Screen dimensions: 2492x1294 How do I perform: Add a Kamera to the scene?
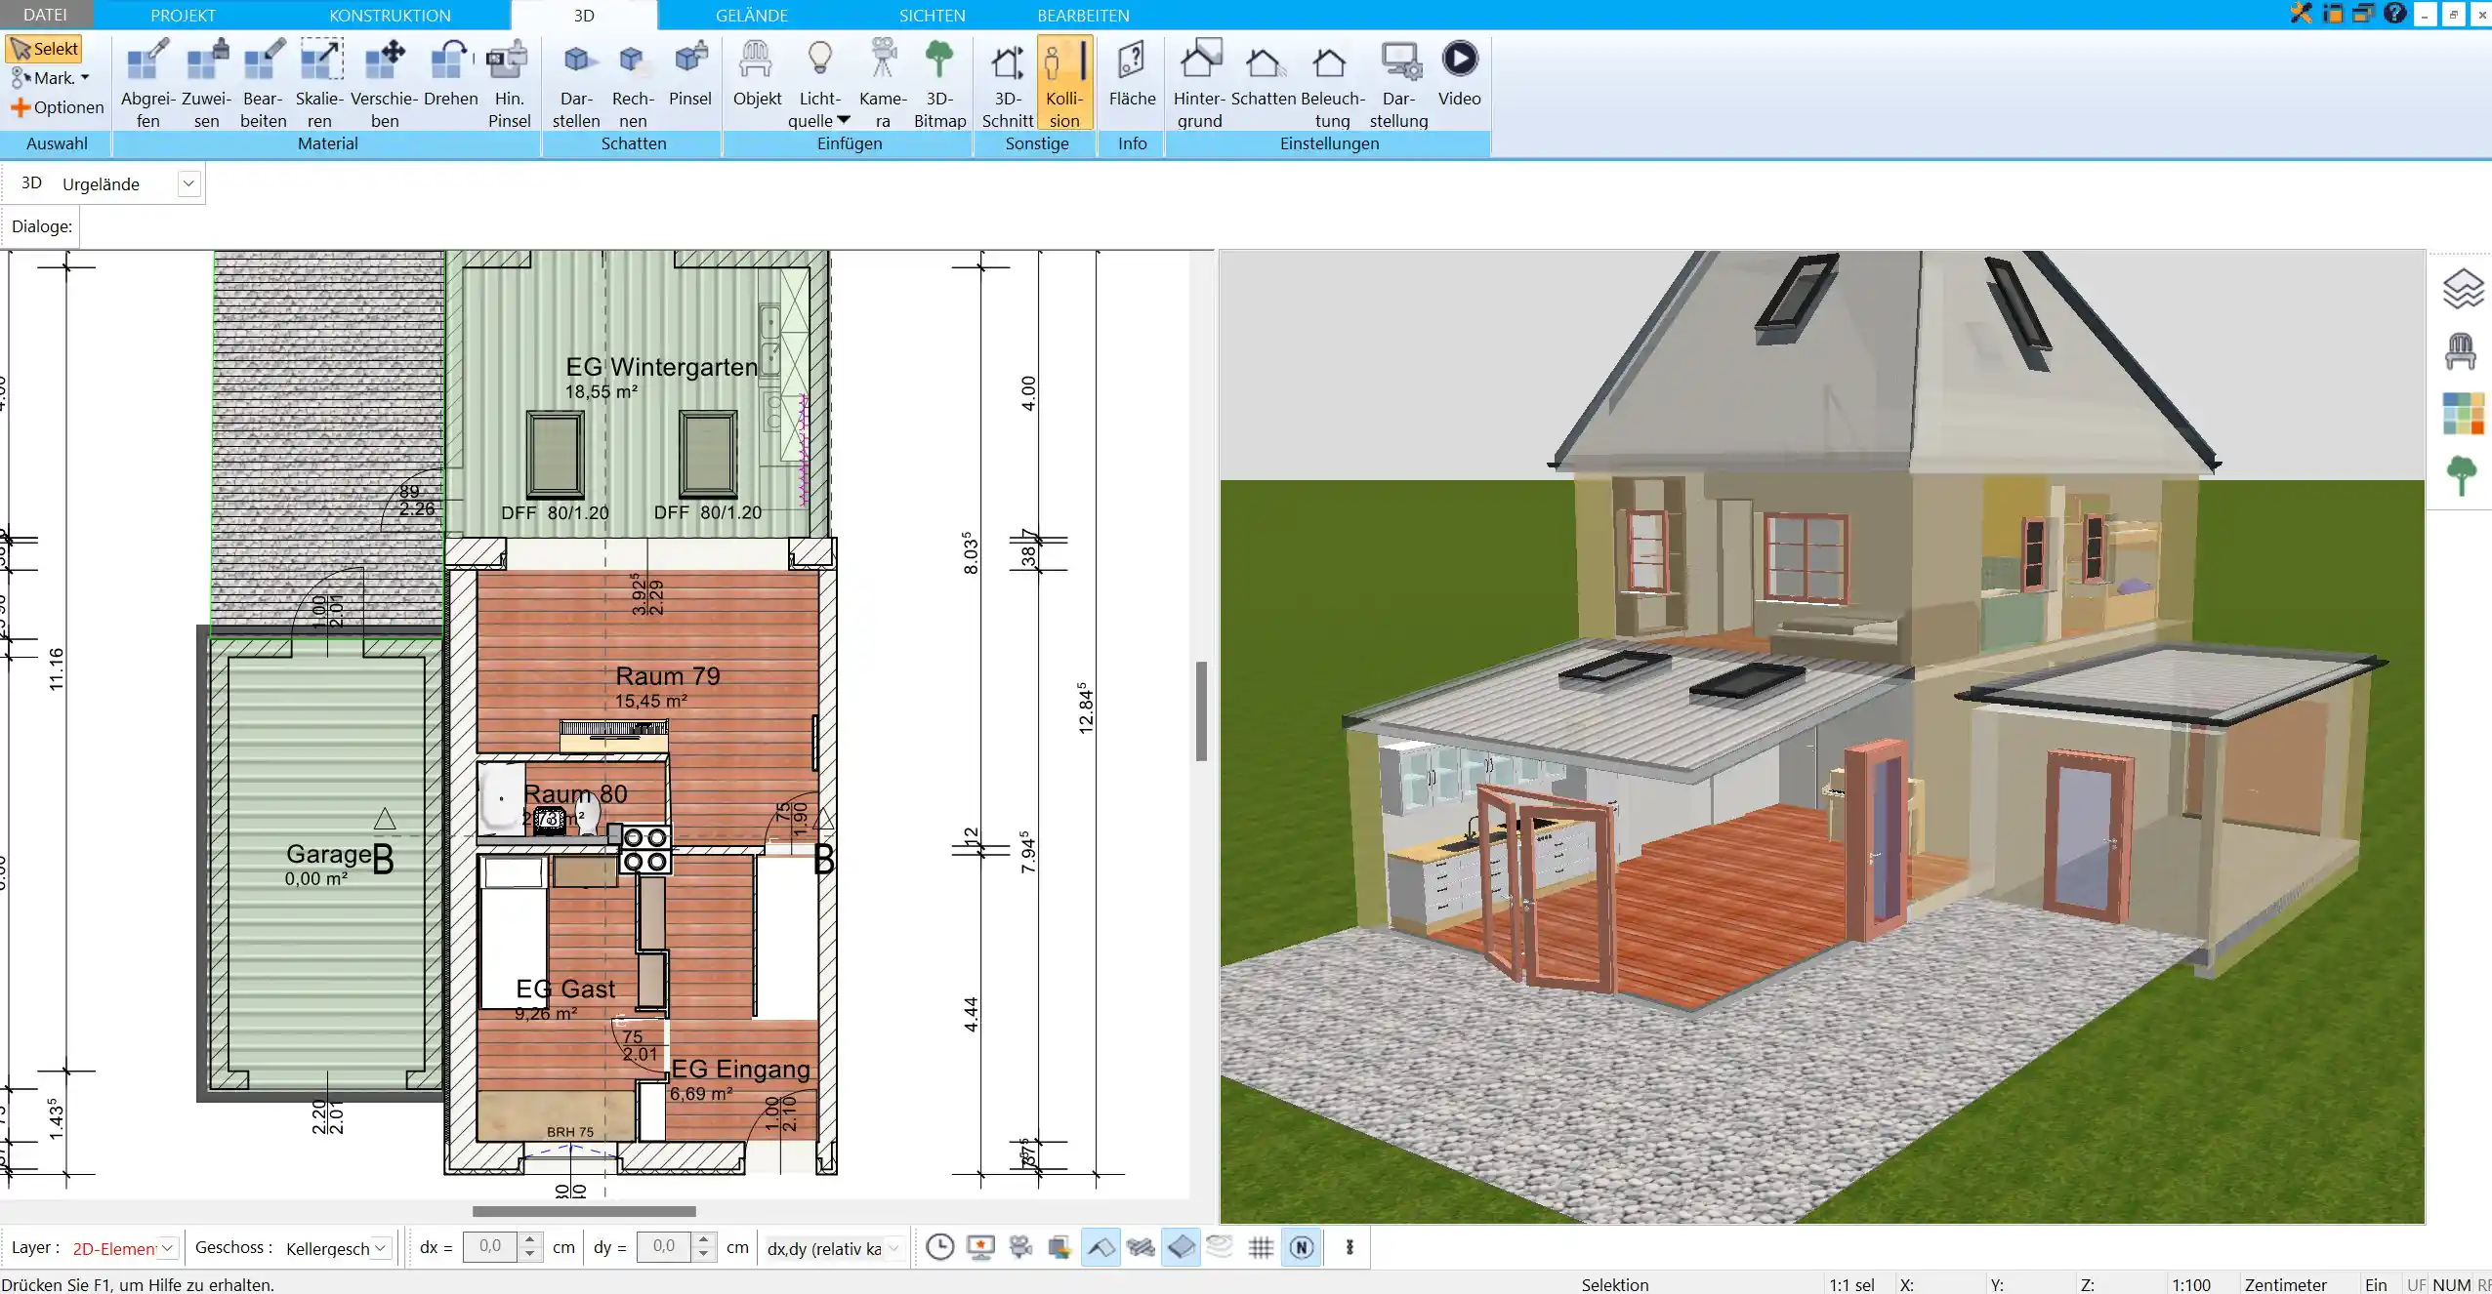(883, 84)
